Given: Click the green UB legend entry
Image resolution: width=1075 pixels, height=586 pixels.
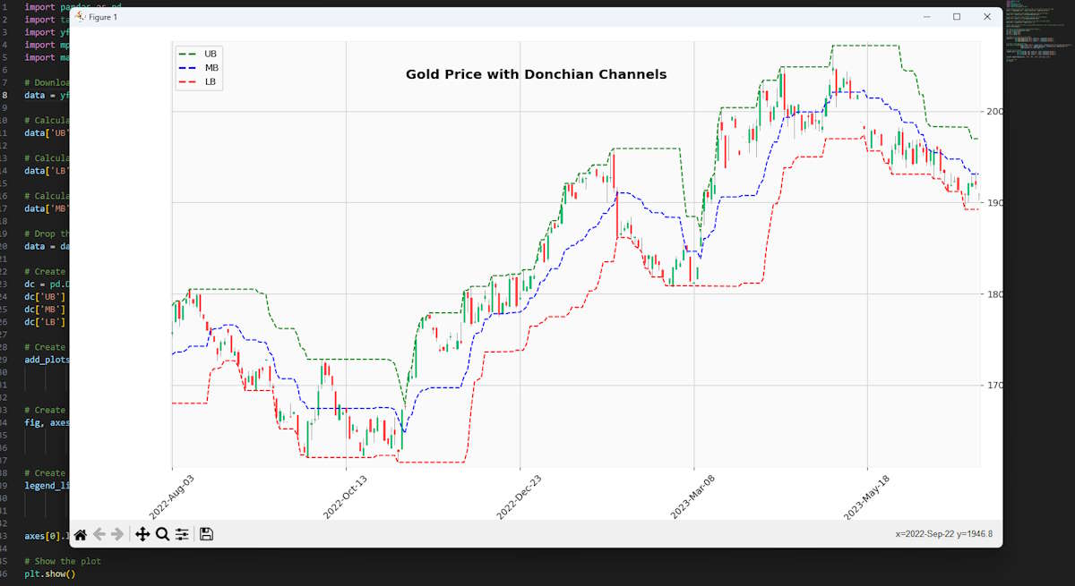Looking at the screenshot, I should tap(199, 53).
